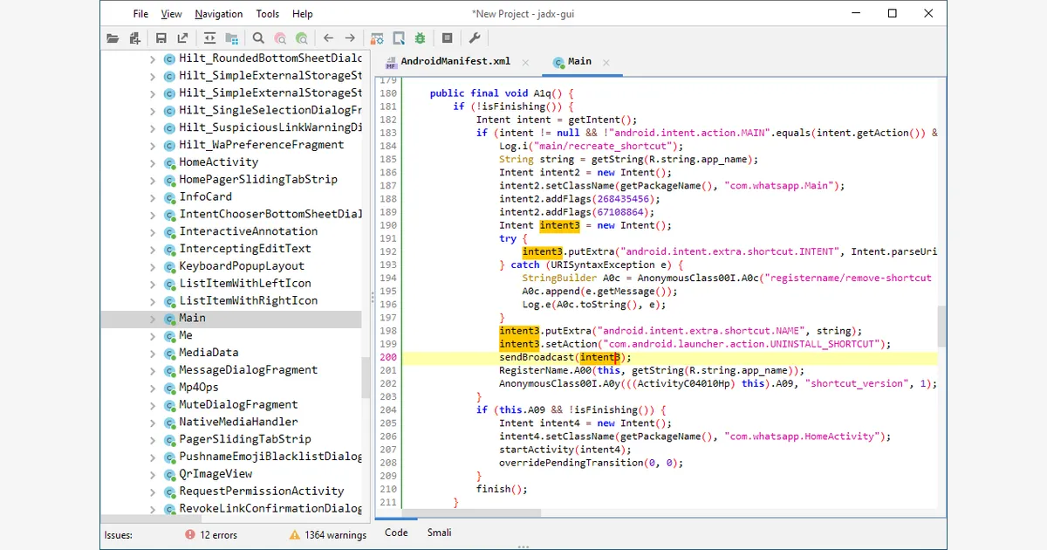Image resolution: width=1047 pixels, height=550 pixels.
Task: Select ListItemWithLeftIcon in the tree
Action: coord(245,284)
